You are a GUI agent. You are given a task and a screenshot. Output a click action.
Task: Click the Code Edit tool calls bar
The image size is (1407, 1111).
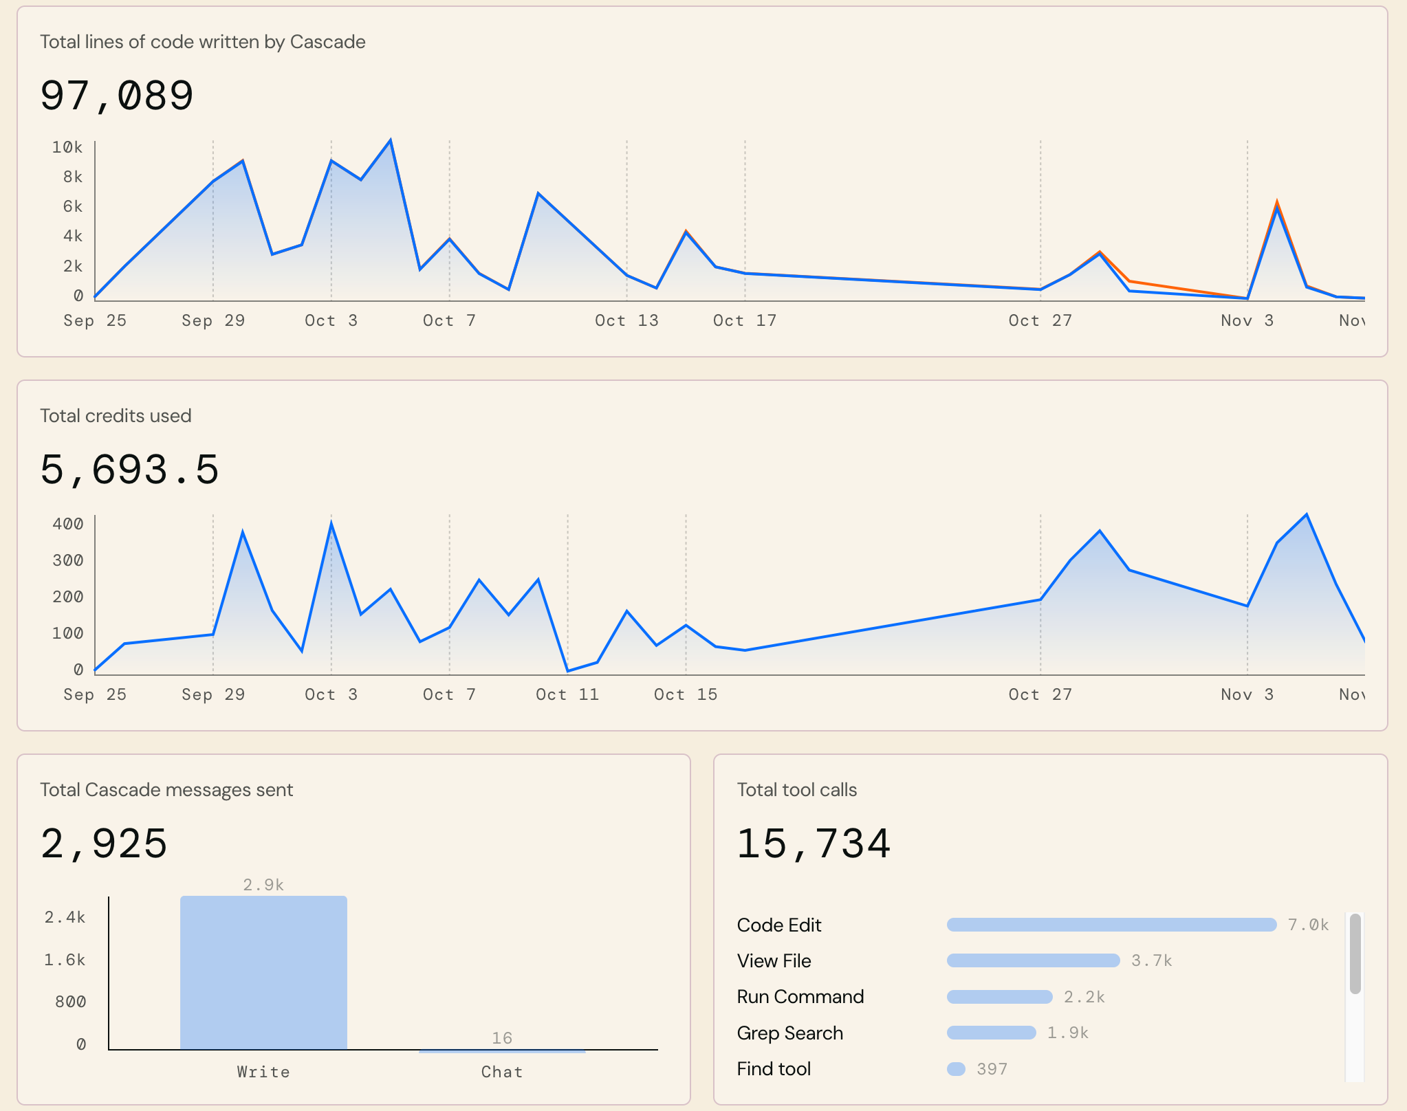[x=1111, y=925]
